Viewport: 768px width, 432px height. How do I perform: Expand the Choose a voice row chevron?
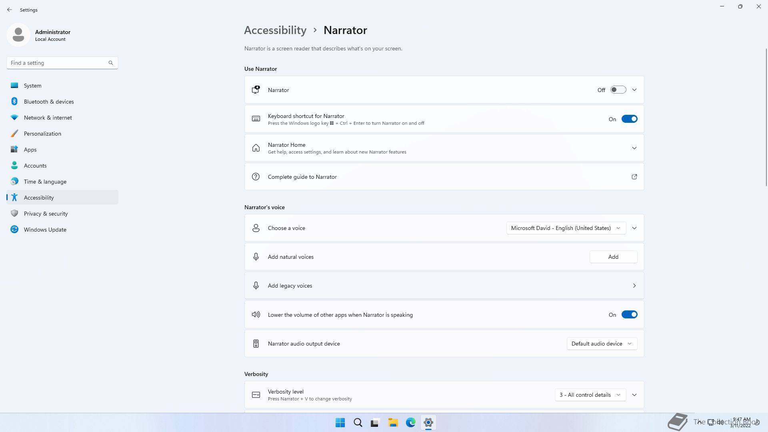click(x=634, y=228)
